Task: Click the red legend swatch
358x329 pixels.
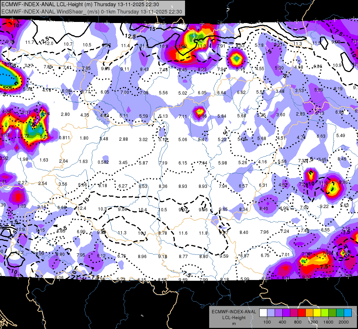Action: coord(302,313)
